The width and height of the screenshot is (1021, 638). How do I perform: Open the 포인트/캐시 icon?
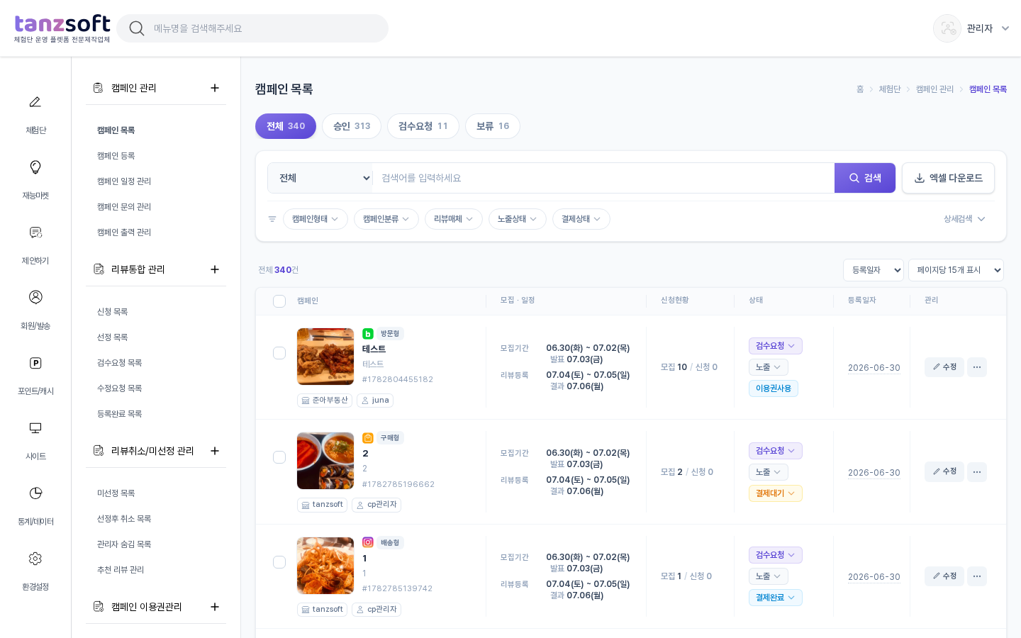click(x=35, y=363)
